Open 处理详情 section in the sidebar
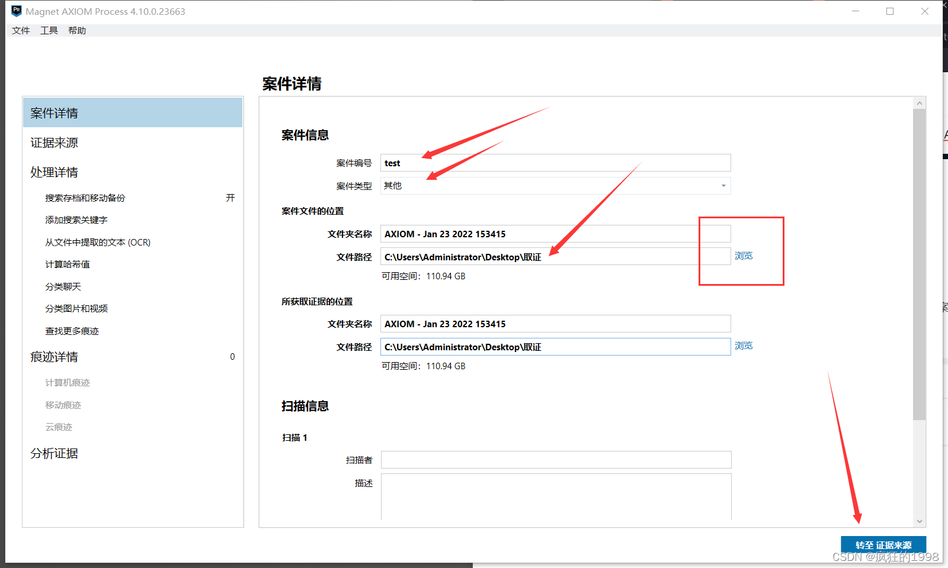This screenshot has width=948, height=568. [x=55, y=172]
